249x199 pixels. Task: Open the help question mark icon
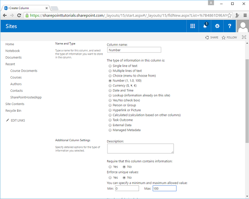[x=229, y=26]
